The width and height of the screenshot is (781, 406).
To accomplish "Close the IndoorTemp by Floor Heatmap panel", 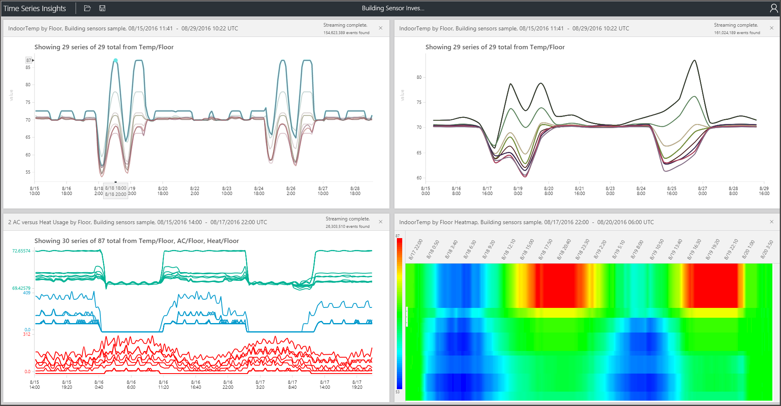I will pos(772,222).
